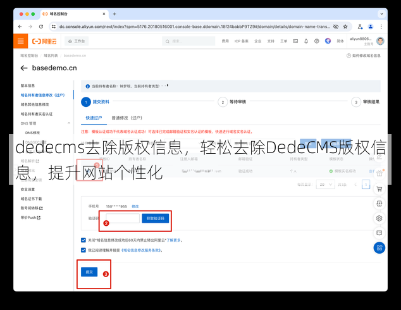The height and width of the screenshot is (310, 401).
Task: Click 修改 next to the phone number
Action: (x=135, y=206)
